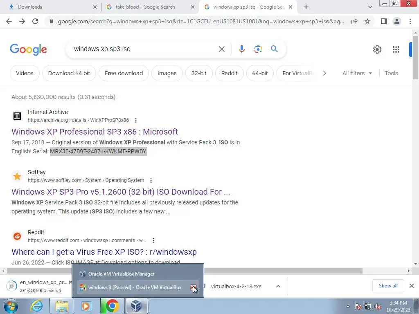Open Windows Media Player from the taskbar
Image resolution: width=419 pixels, height=314 pixels.
click(x=86, y=306)
